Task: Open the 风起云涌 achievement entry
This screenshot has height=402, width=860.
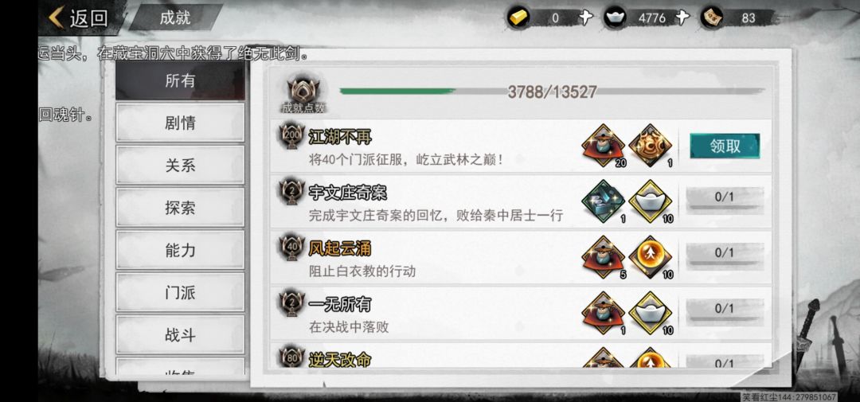Action: pos(521,256)
